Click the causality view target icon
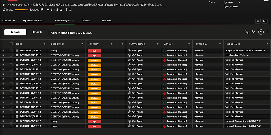The width and height of the screenshot is (271, 135). point(254,32)
